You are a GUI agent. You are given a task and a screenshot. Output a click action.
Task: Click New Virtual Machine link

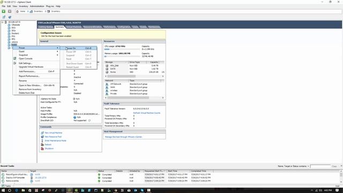tap(54, 133)
